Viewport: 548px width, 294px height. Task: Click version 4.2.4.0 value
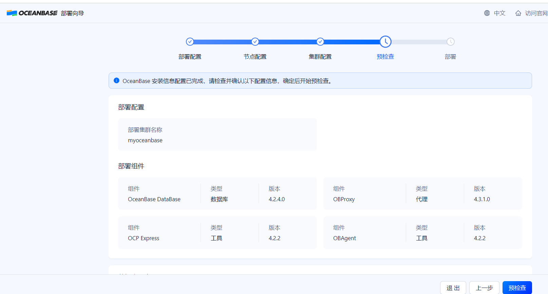(x=277, y=199)
